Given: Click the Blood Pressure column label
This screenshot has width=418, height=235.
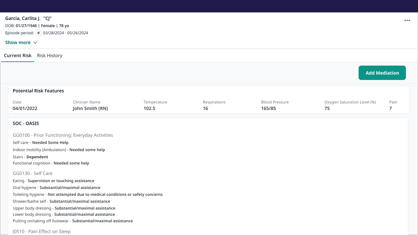Looking at the screenshot, I should [x=275, y=102].
